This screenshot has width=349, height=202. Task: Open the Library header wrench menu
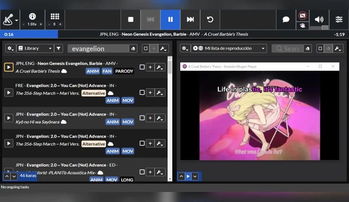(x=163, y=48)
